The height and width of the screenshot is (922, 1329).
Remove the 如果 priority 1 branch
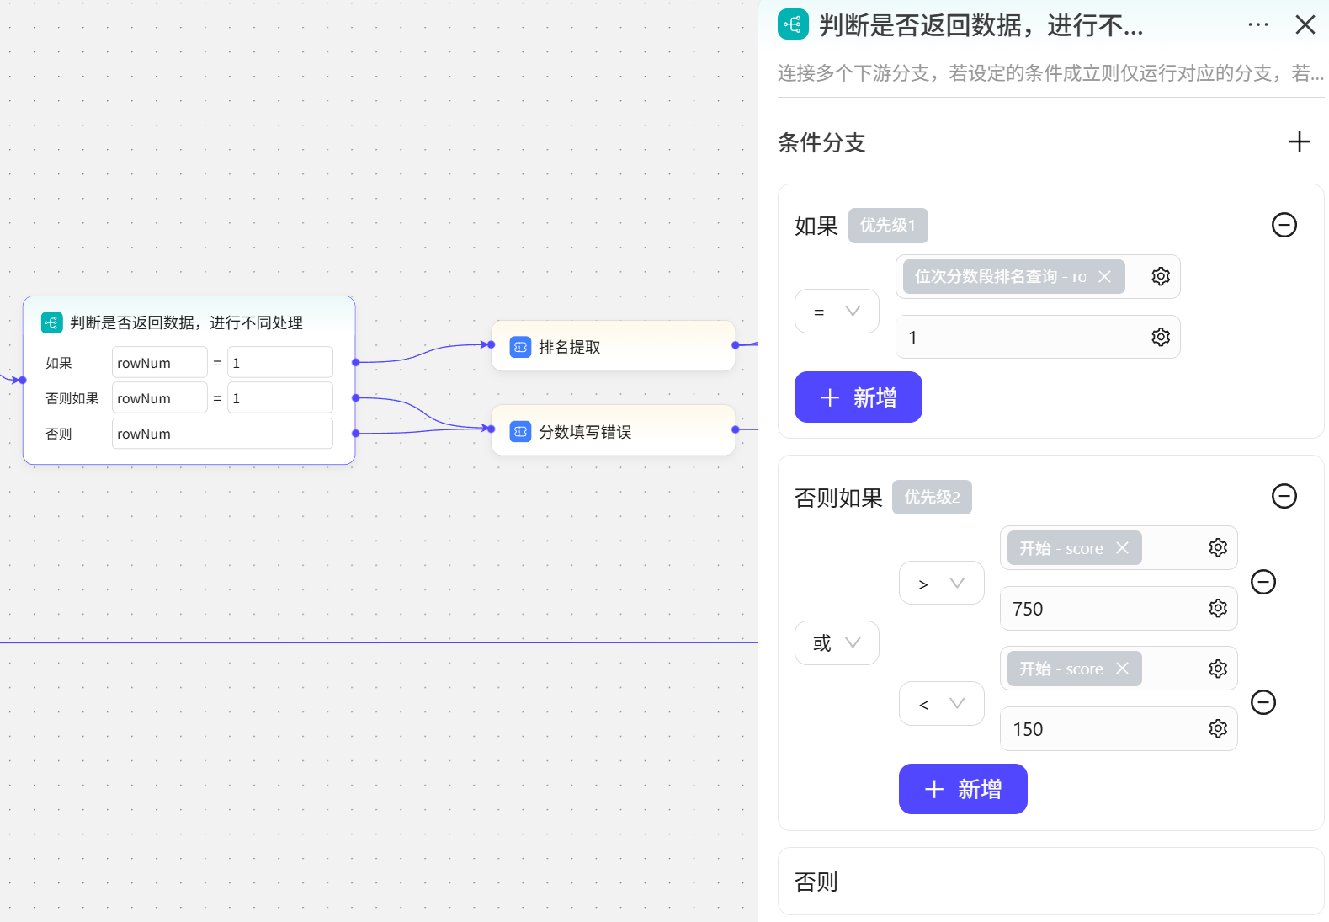coord(1284,225)
